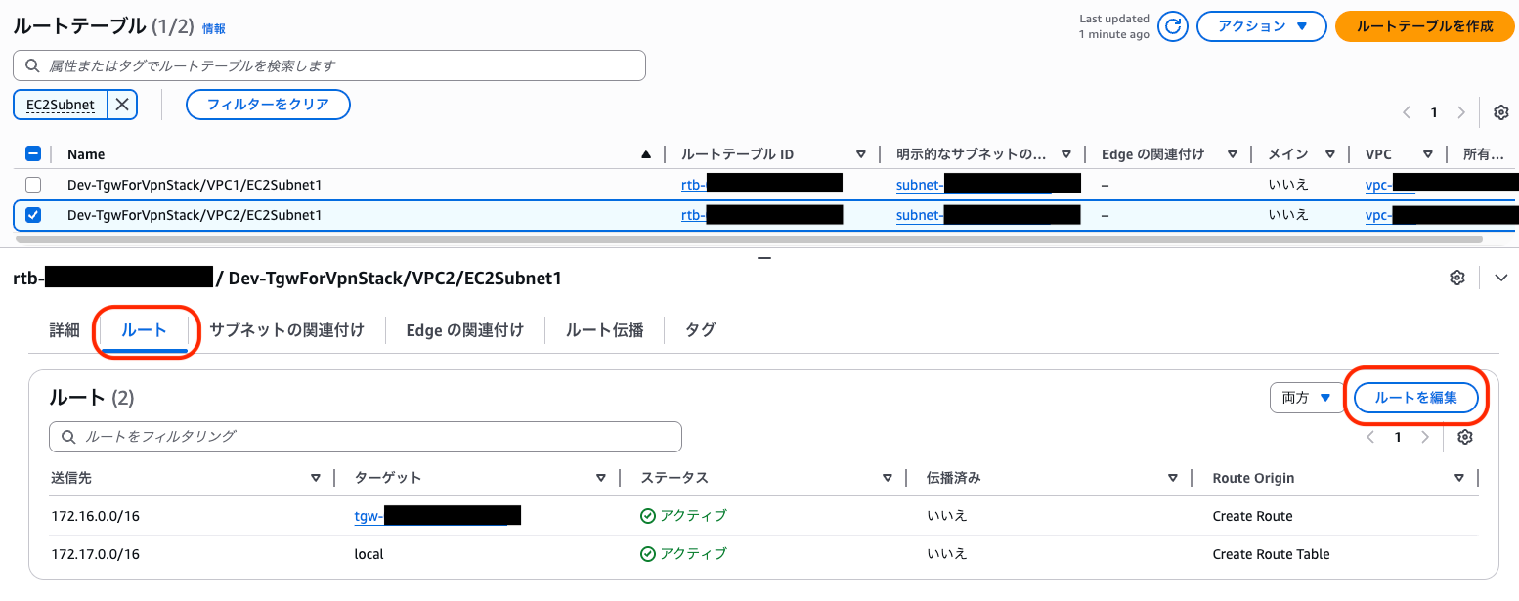The height and width of the screenshot is (601, 1519).
Task: Switch to サブネットの関連付け tab
Action: pyautogui.click(x=286, y=330)
